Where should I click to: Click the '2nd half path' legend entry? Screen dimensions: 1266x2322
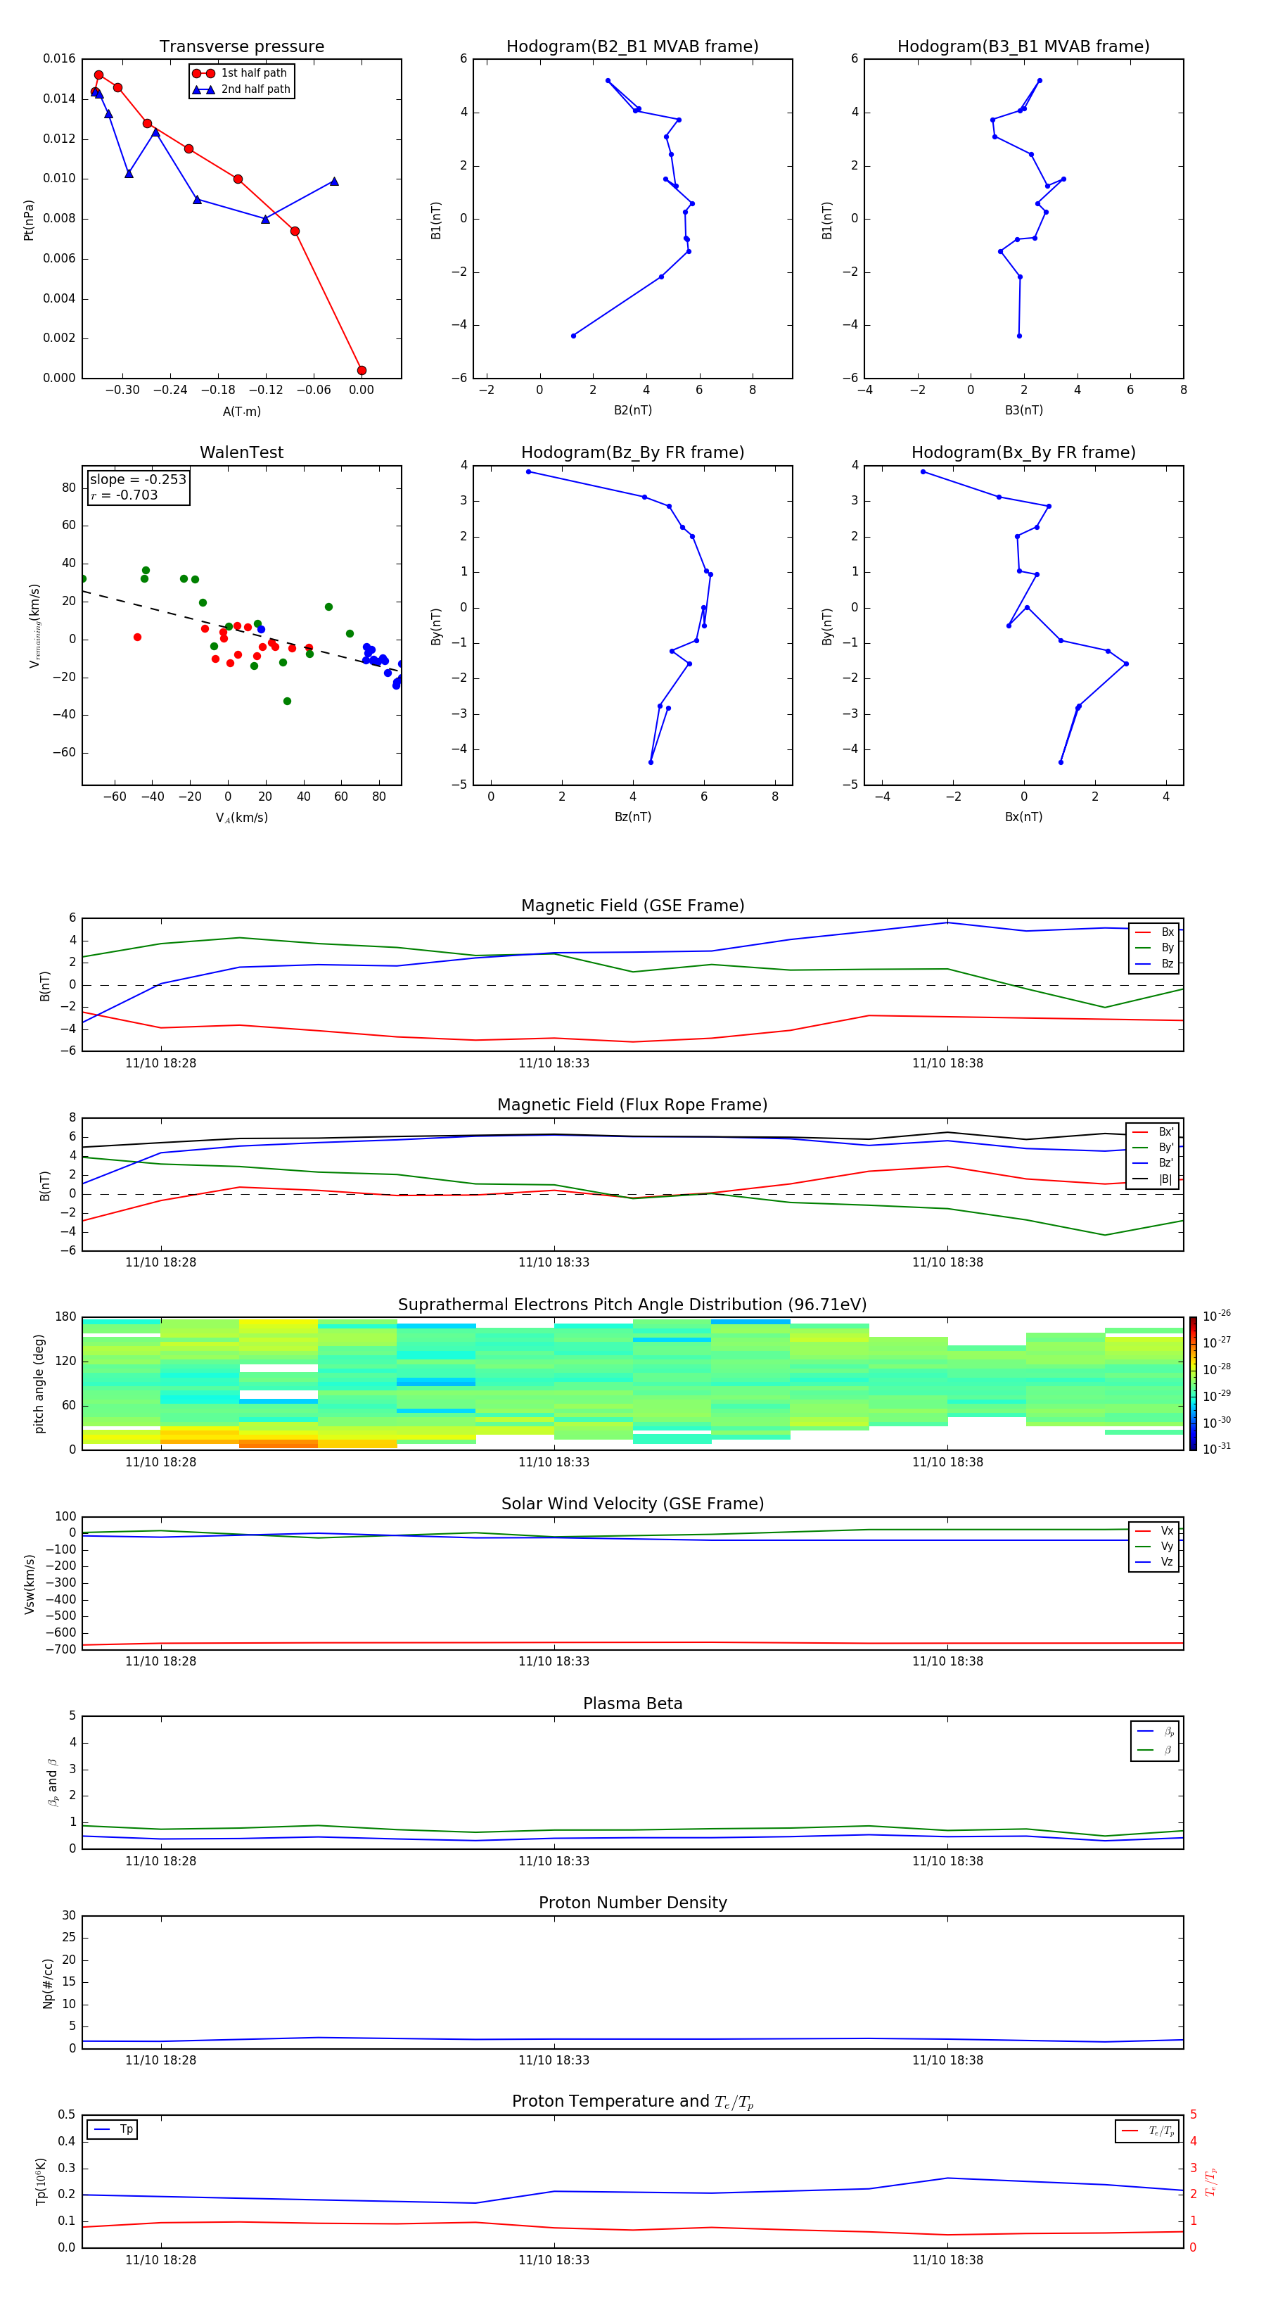(x=241, y=89)
